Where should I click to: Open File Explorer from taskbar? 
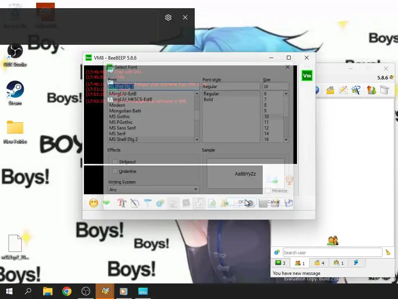point(47,291)
